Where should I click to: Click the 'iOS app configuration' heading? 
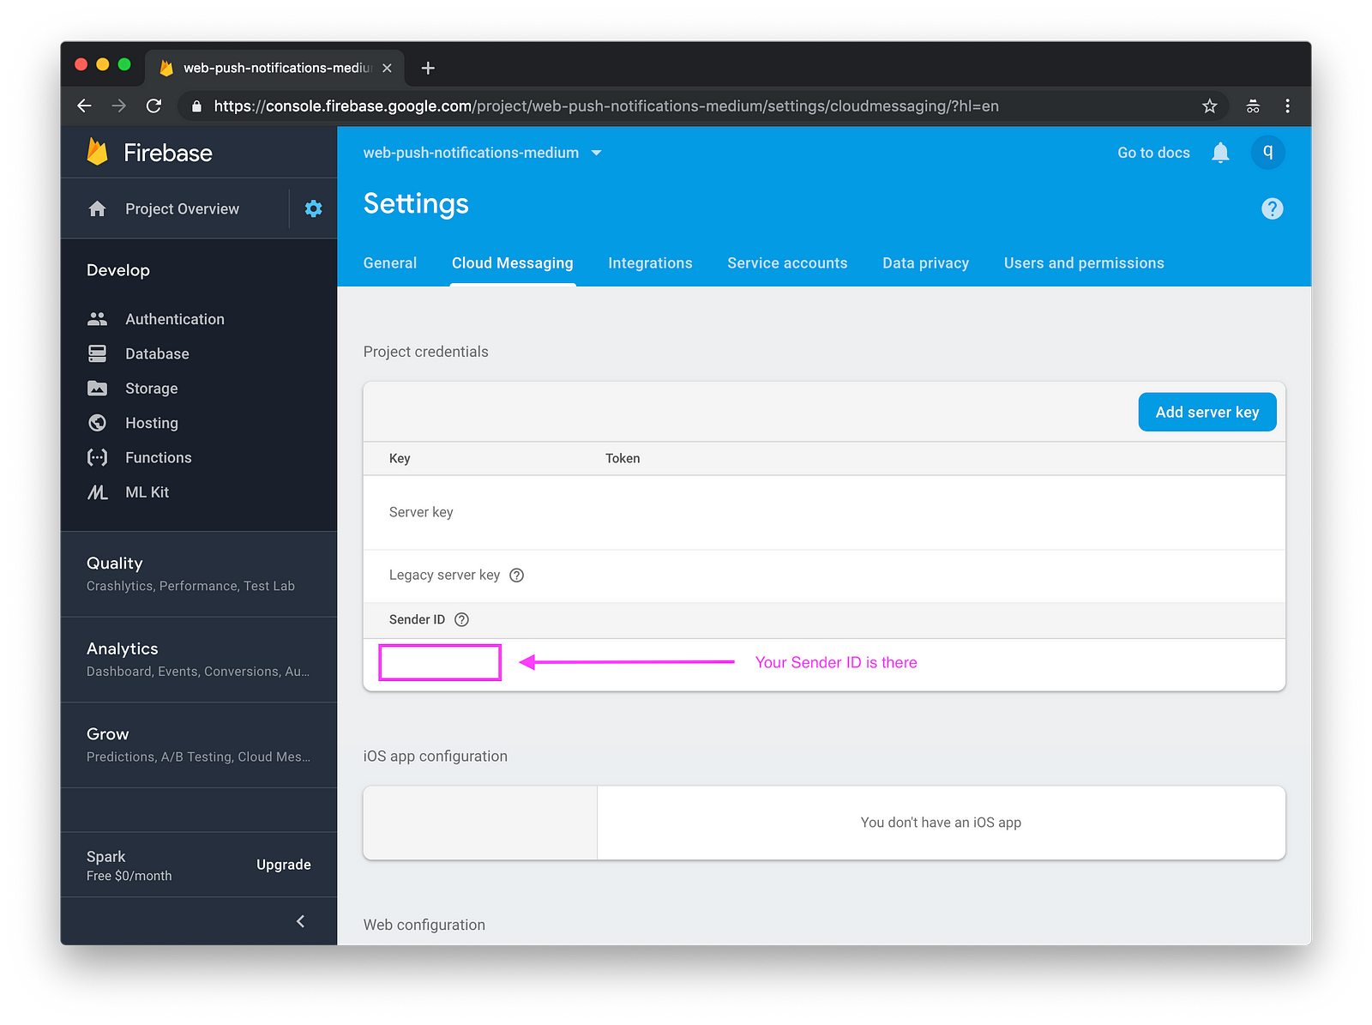435,757
